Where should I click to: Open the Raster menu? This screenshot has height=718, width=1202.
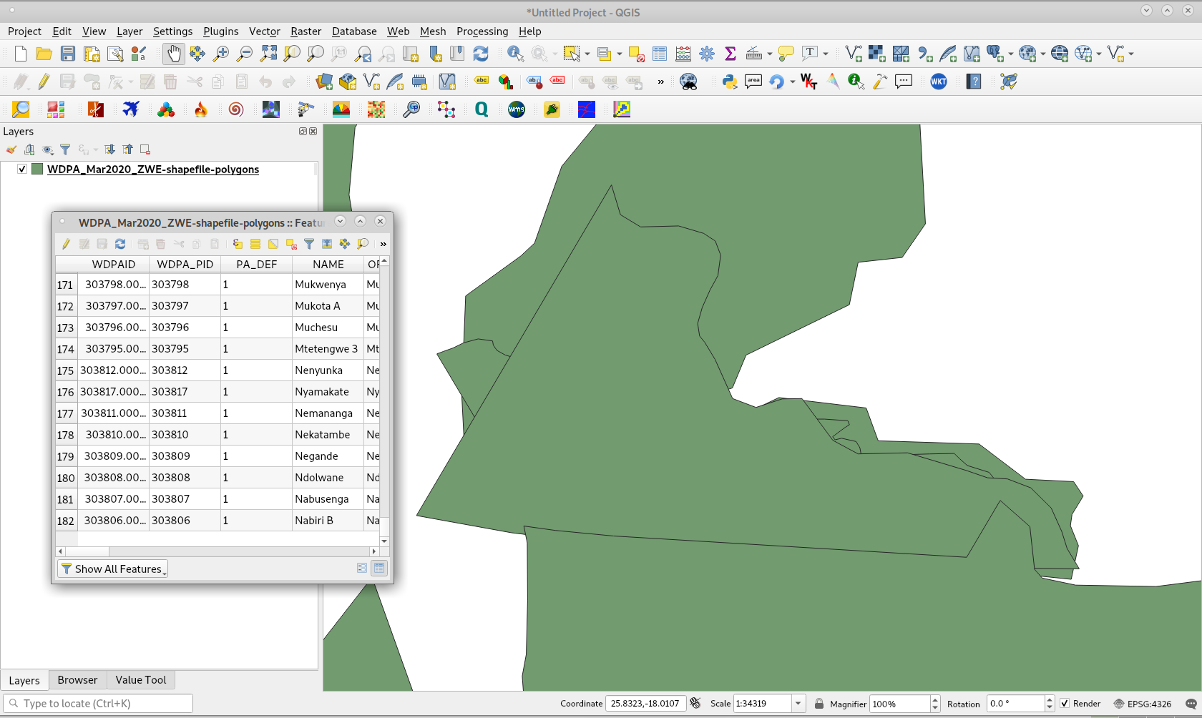[x=306, y=31]
